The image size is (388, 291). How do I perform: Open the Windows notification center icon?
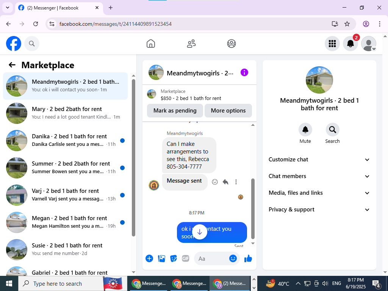(376, 283)
